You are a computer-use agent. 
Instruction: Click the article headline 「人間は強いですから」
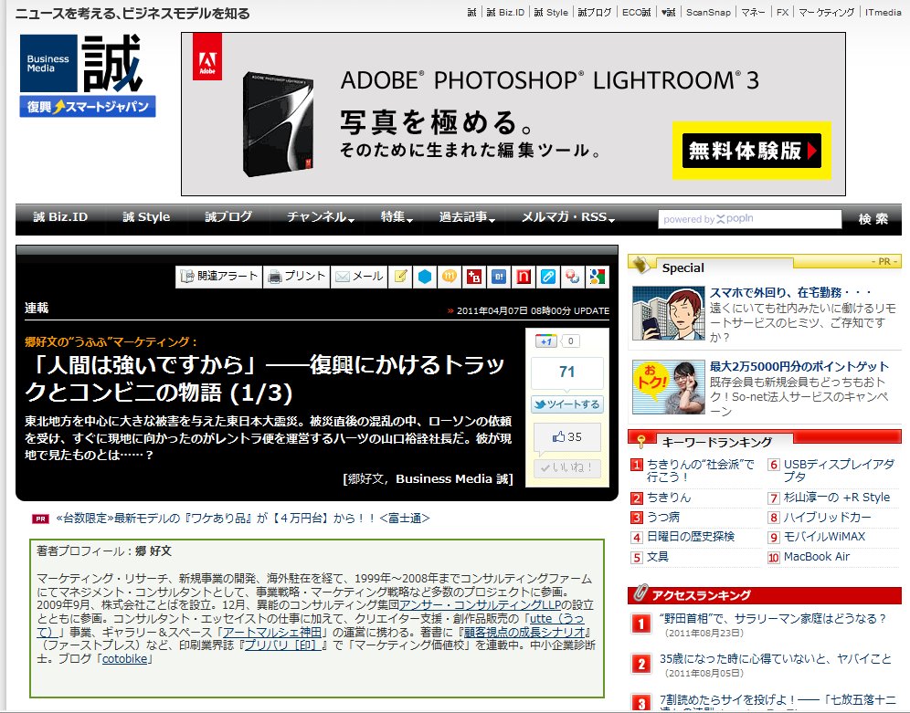click(x=265, y=379)
